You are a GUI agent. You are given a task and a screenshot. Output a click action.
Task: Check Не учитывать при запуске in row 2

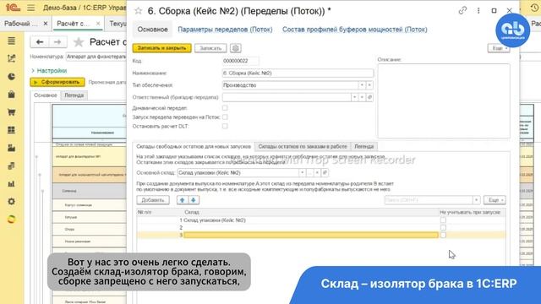point(443,227)
